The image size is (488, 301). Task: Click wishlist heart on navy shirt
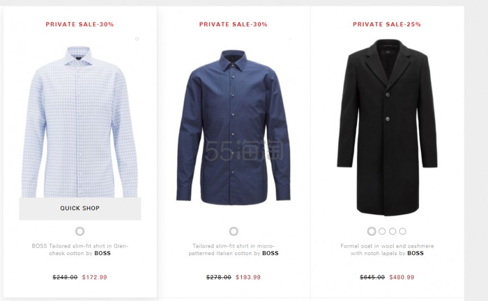click(x=291, y=39)
